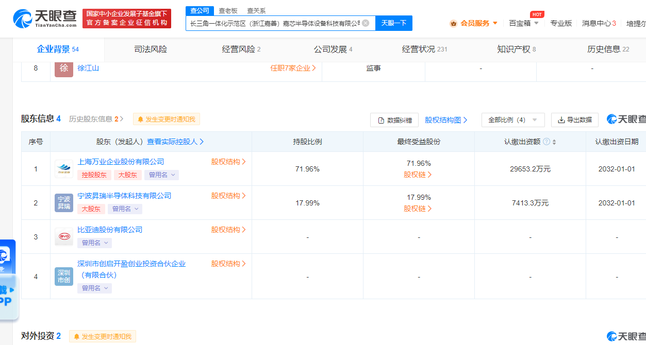Switch to the 公司发展 tab
This screenshot has height=345, width=646.
tap(333, 49)
